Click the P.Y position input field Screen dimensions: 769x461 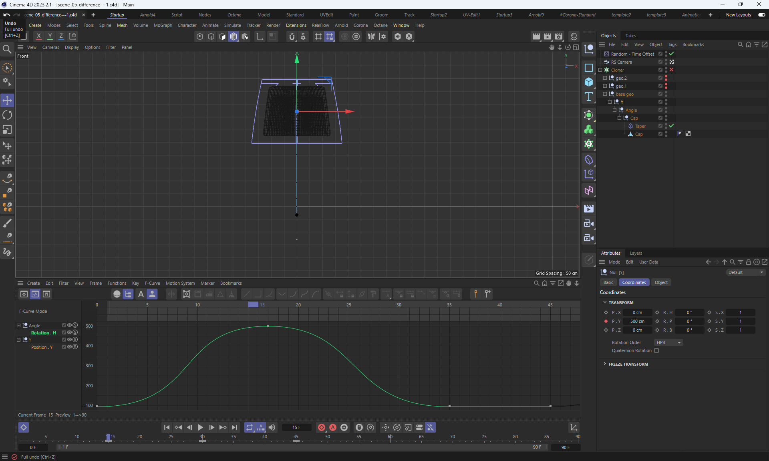[637, 321]
